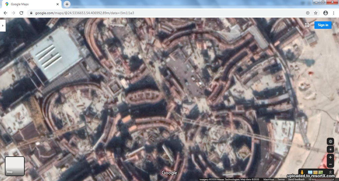Zoom out with the minus button
This screenshot has width=339, height=181.
330,164
